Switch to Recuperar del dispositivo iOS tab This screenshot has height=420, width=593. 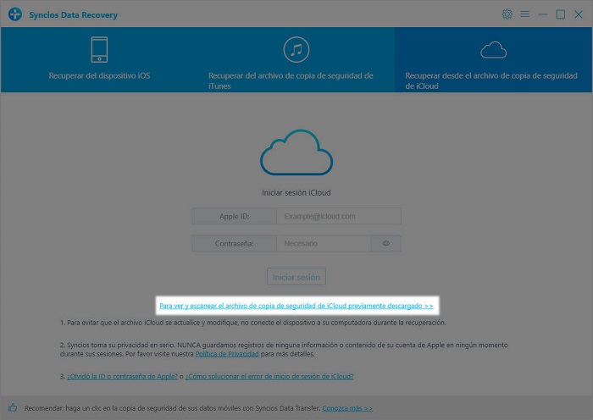(99, 60)
